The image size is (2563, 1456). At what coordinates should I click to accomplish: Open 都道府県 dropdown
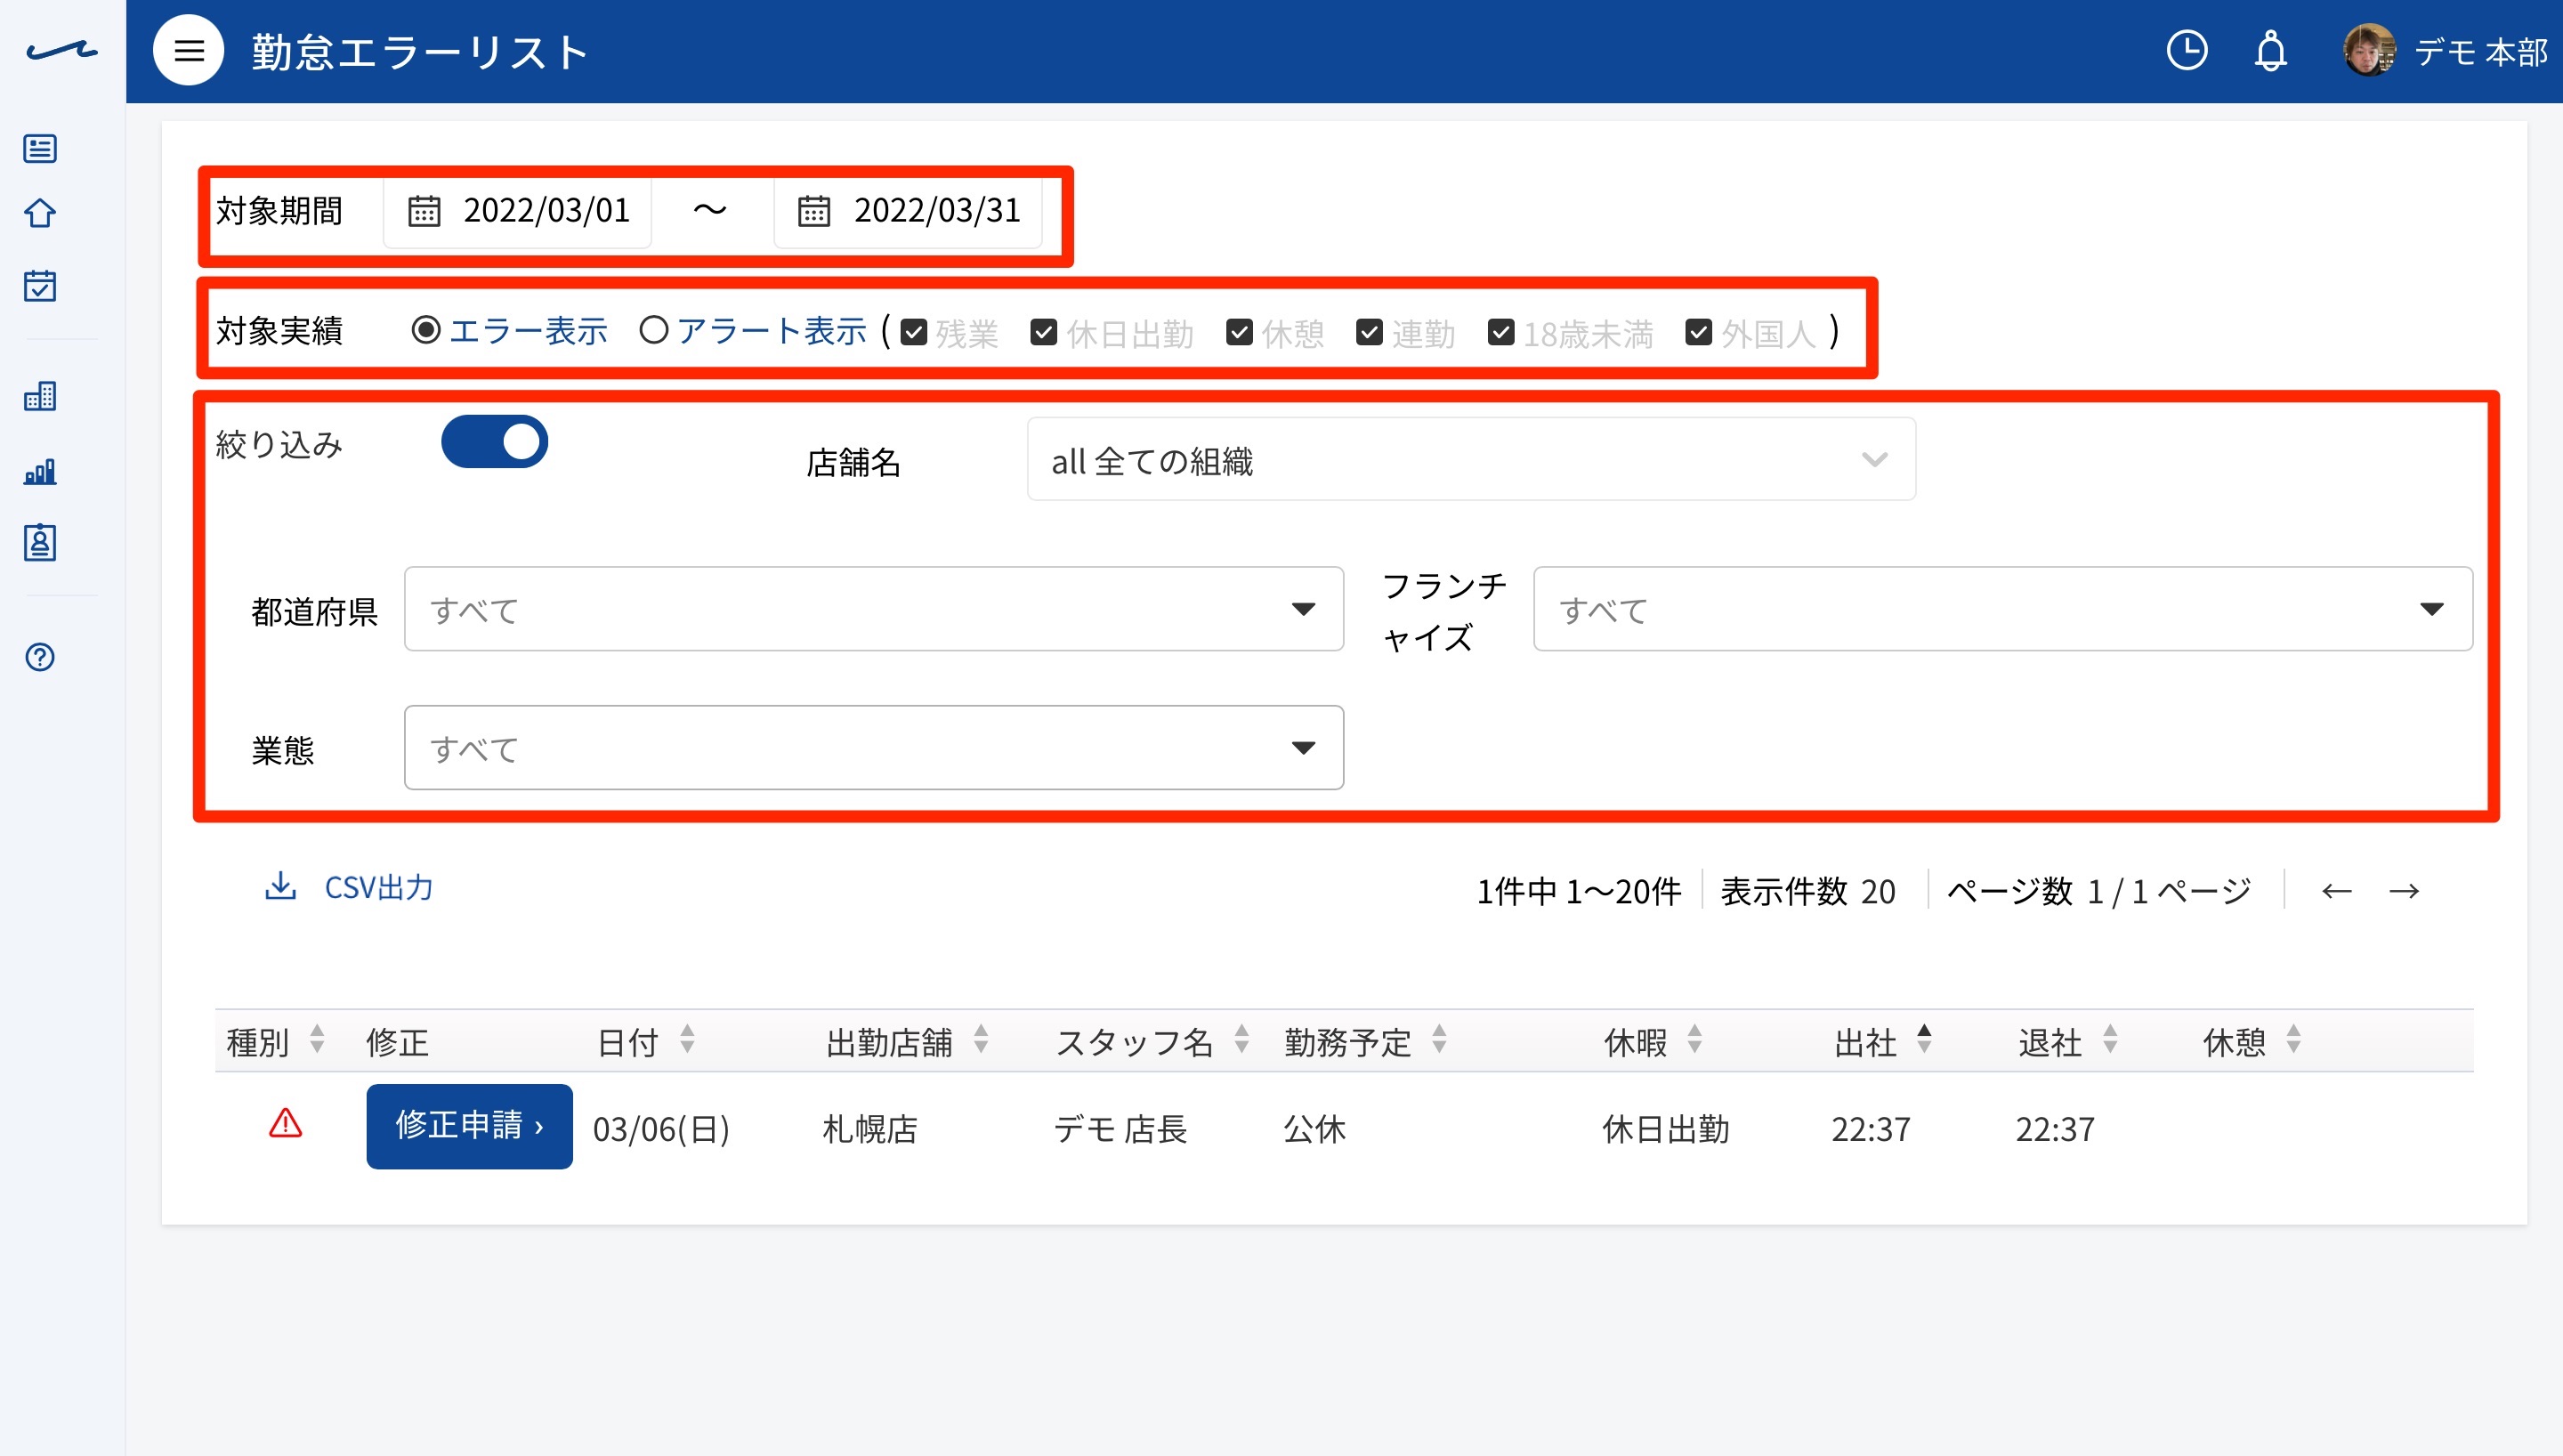874,609
